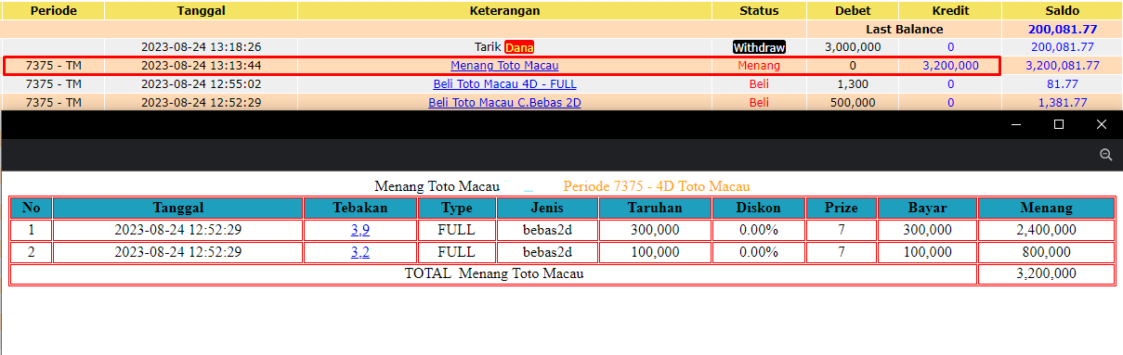Click date 2023-08-24 13:13:44
This screenshot has width=1123, height=355.
[x=201, y=66]
